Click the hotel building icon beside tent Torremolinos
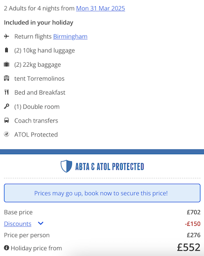The width and height of the screenshot is (204, 256). tap(6, 78)
